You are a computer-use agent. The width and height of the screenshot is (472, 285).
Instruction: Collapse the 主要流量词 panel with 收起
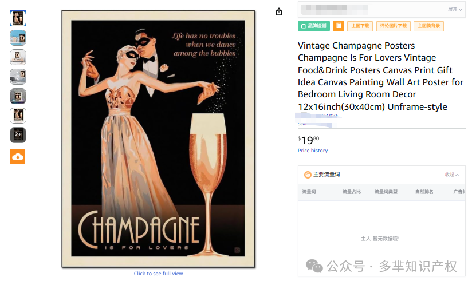[x=452, y=175]
